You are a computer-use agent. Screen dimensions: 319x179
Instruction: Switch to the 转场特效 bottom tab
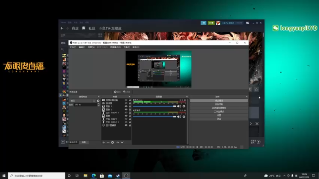click(73, 142)
